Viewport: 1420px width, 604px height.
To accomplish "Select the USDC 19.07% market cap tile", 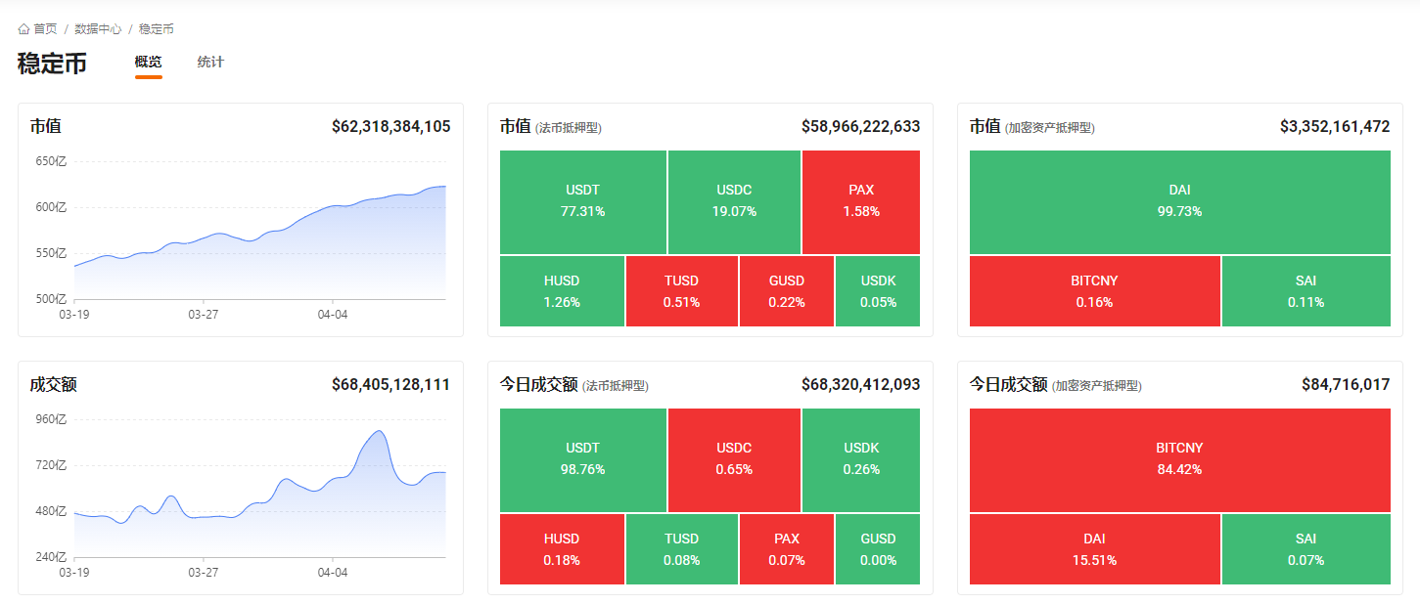I will tap(734, 201).
